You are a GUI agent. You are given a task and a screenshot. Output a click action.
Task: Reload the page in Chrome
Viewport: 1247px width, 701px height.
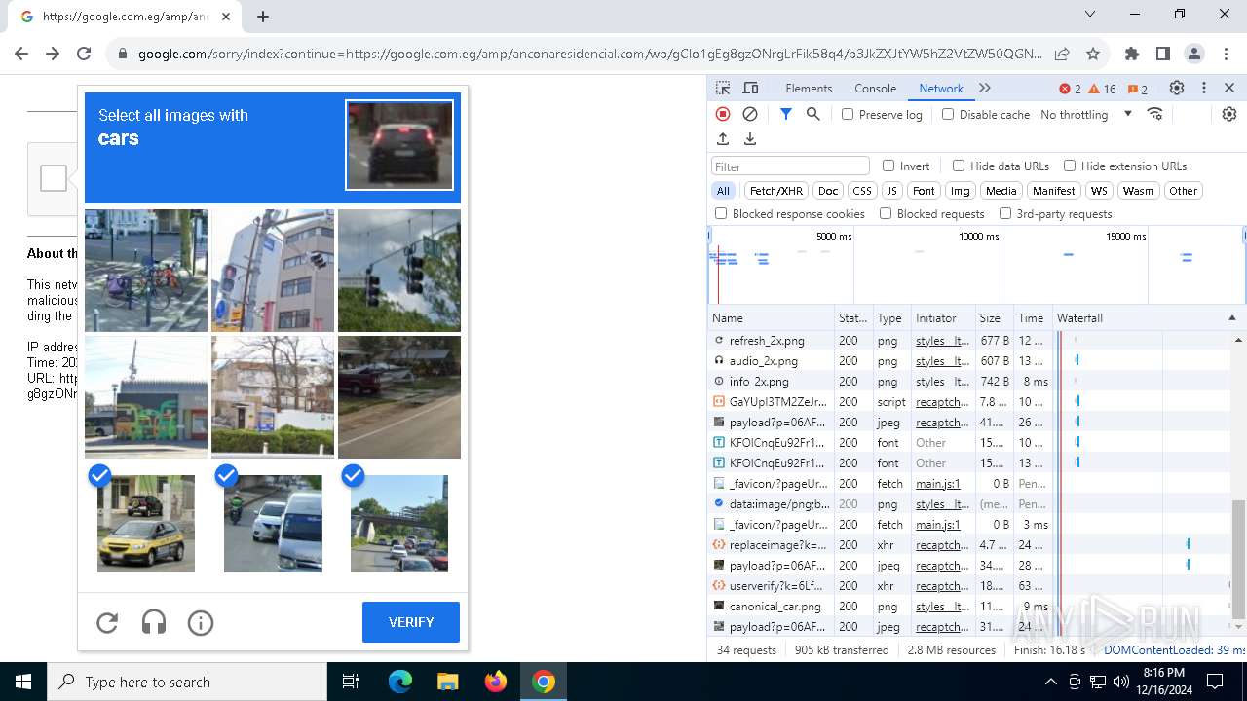(84, 54)
